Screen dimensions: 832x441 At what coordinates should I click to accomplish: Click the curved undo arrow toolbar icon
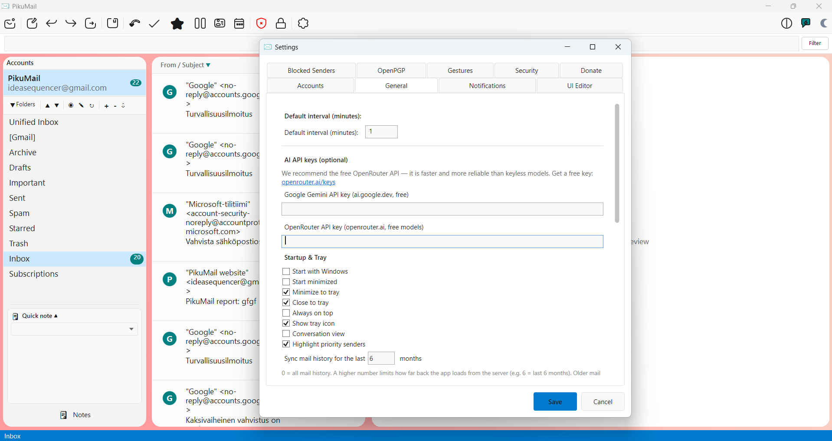point(134,23)
